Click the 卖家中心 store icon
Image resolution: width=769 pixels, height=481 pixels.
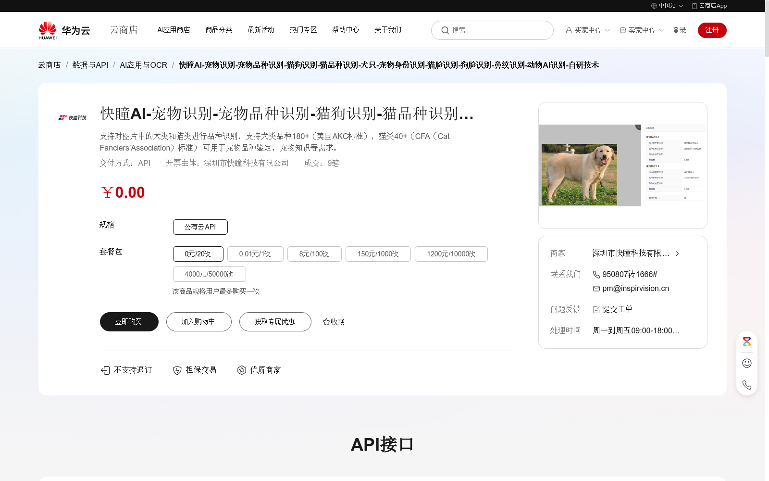pos(622,30)
